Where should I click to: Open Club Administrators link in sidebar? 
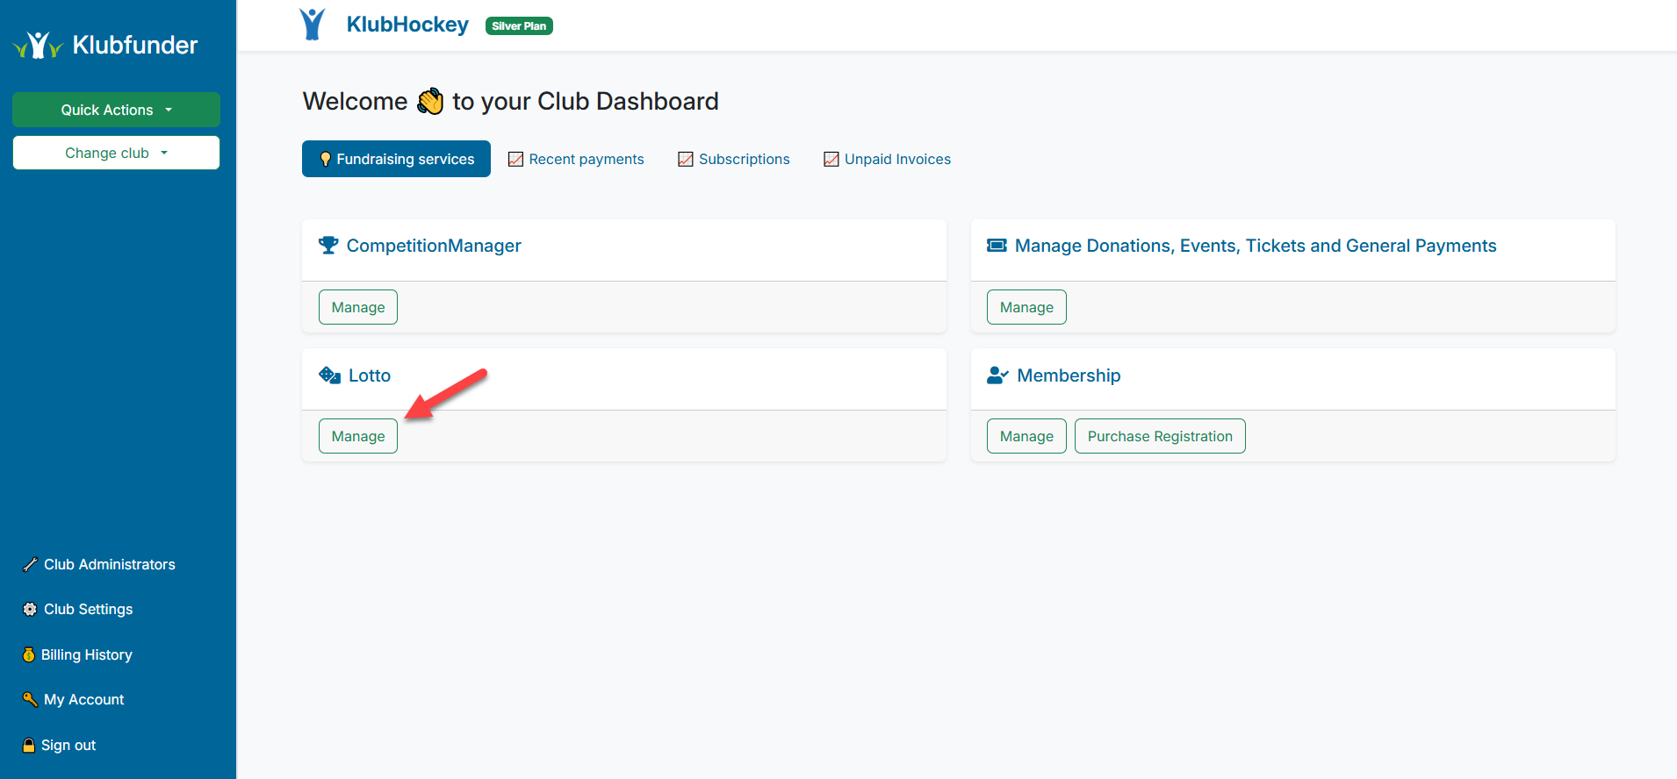pos(109,565)
